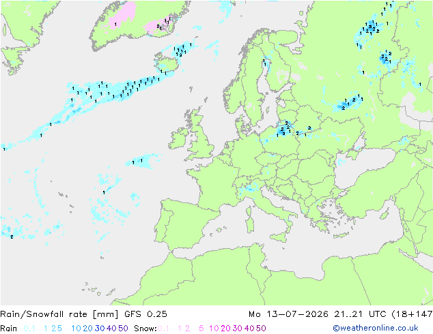Click the "GFS 0.25" model label
This screenshot has height=334, width=433.
145,314
